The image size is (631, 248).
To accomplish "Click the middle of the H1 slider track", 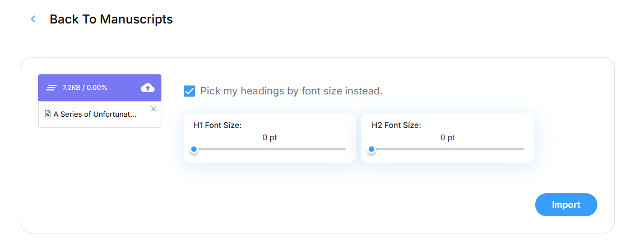I will [270, 149].
